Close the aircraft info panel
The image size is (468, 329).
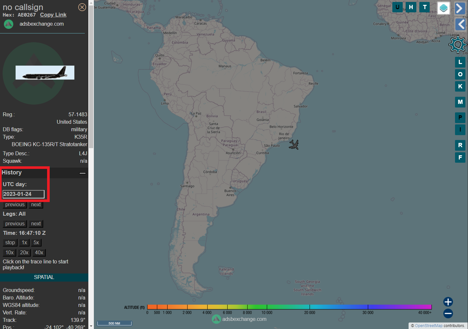(82, 7)
